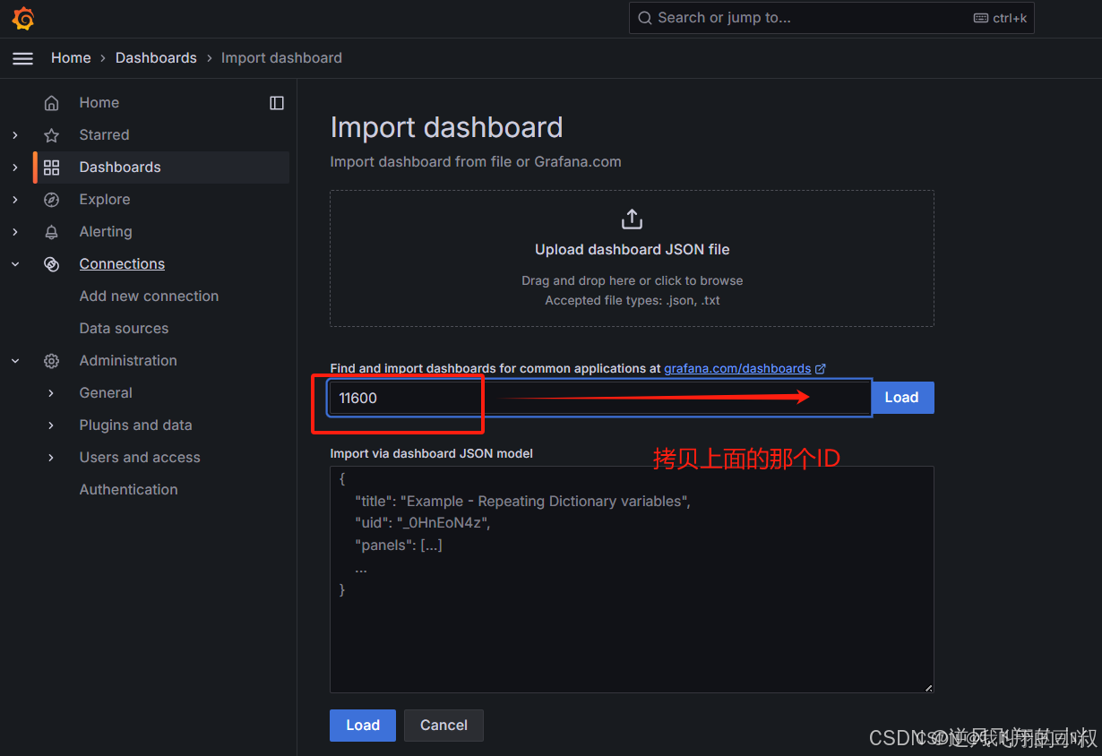Click Load button next to ID field

coord(902,398)
